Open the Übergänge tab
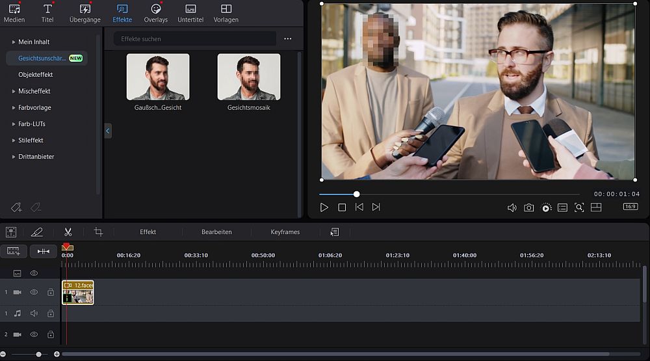The height and width of the screenshot is (361, 650). click(85, 13)
